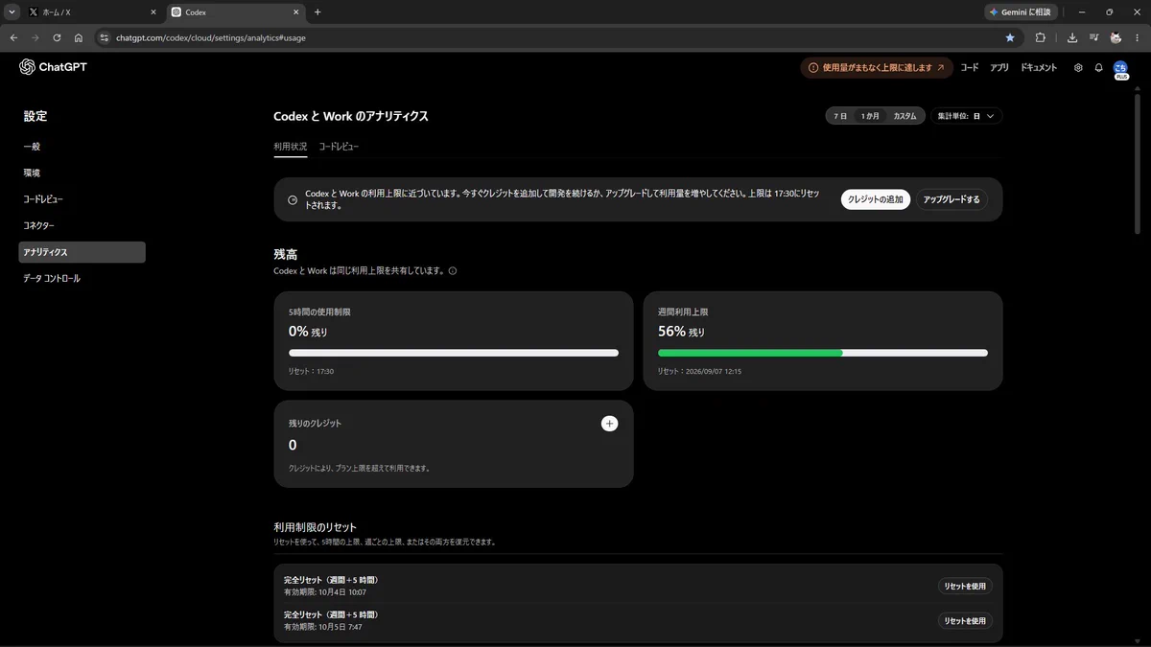The width and height of the screenshot is (1151, 647).
Task: Open the 集計単位: 日 dropdown
Action: (967, 116)
